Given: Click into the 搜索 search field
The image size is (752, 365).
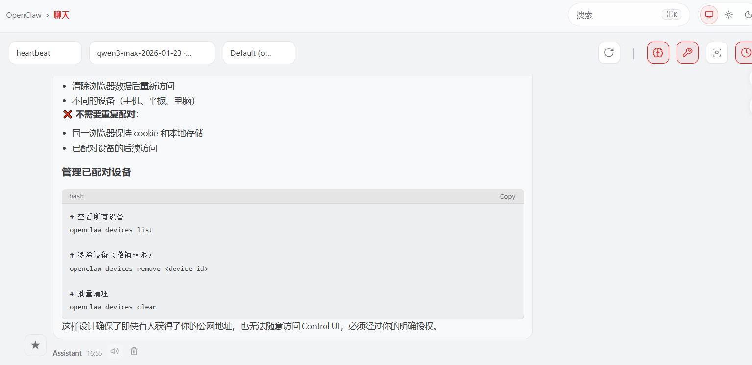Looking at the screenshot, I should coord(613,15).
